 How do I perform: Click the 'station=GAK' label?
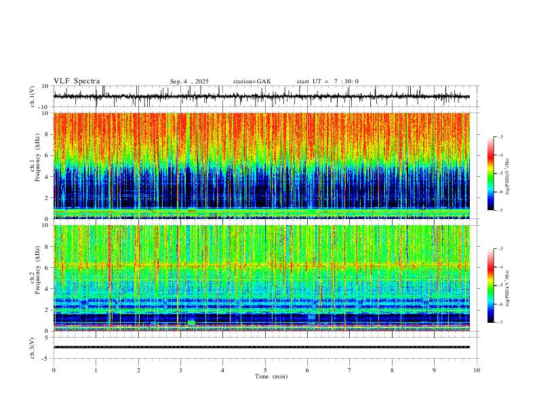pos(252,81)
